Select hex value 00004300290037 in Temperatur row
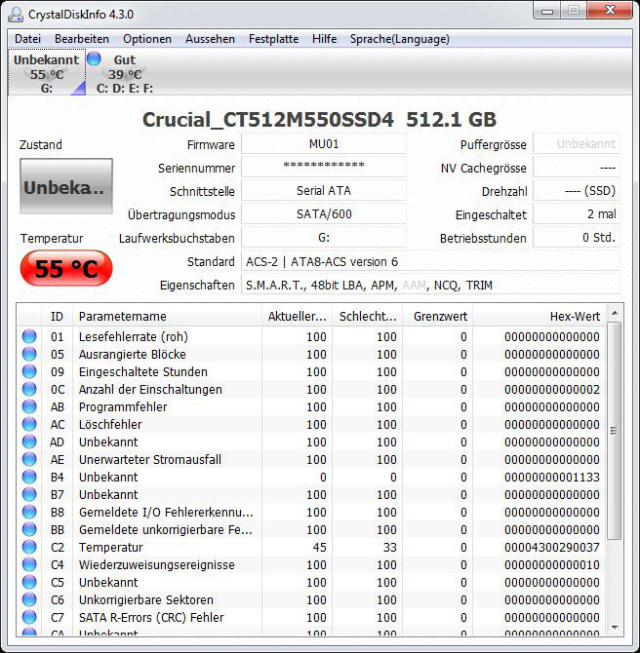The width and height of the screenshot is (640, 653). click(x=551, y=547)
